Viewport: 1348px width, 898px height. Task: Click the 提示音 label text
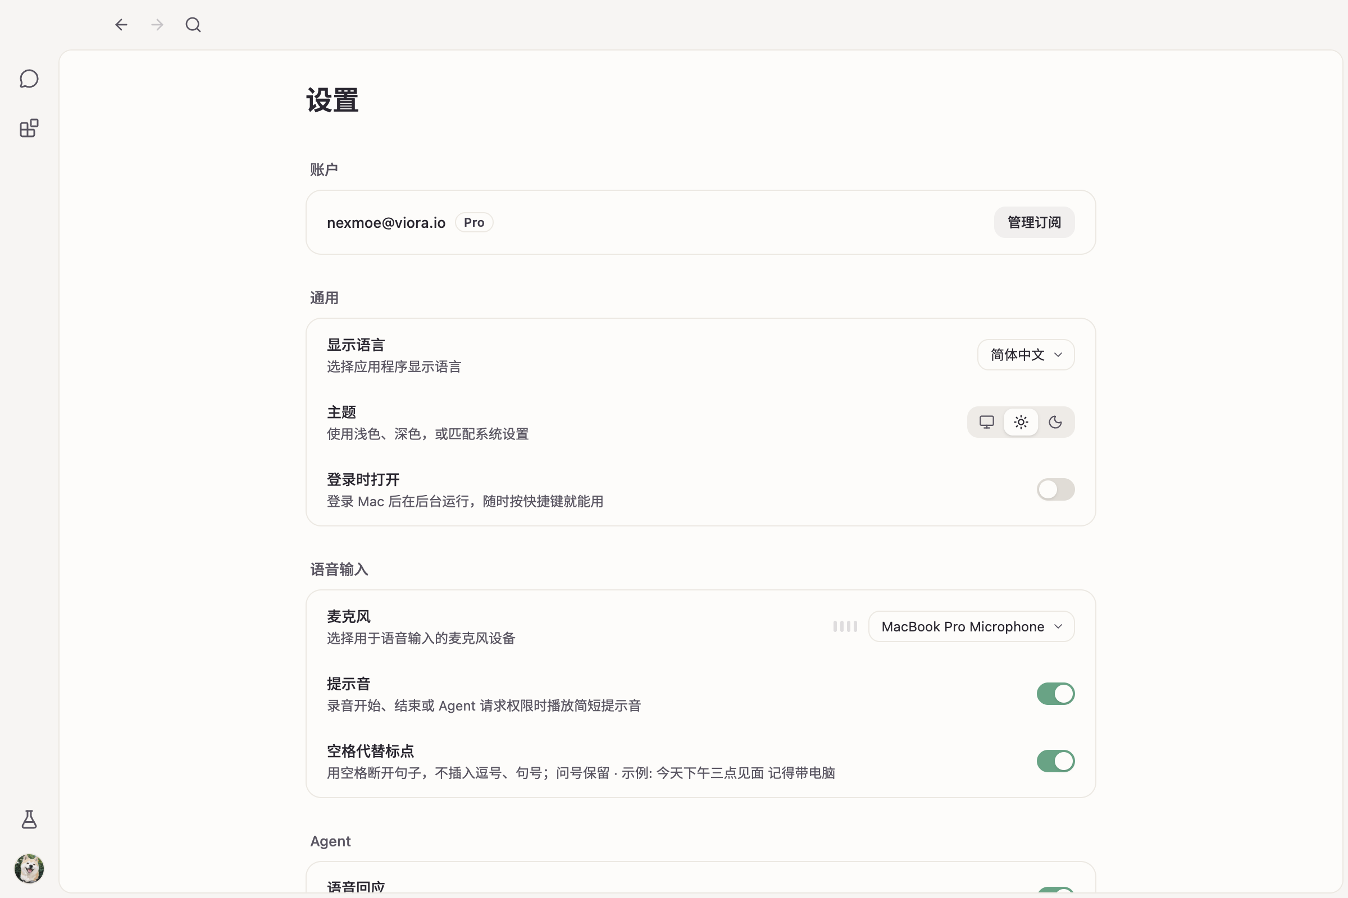(x=348, y=684)
